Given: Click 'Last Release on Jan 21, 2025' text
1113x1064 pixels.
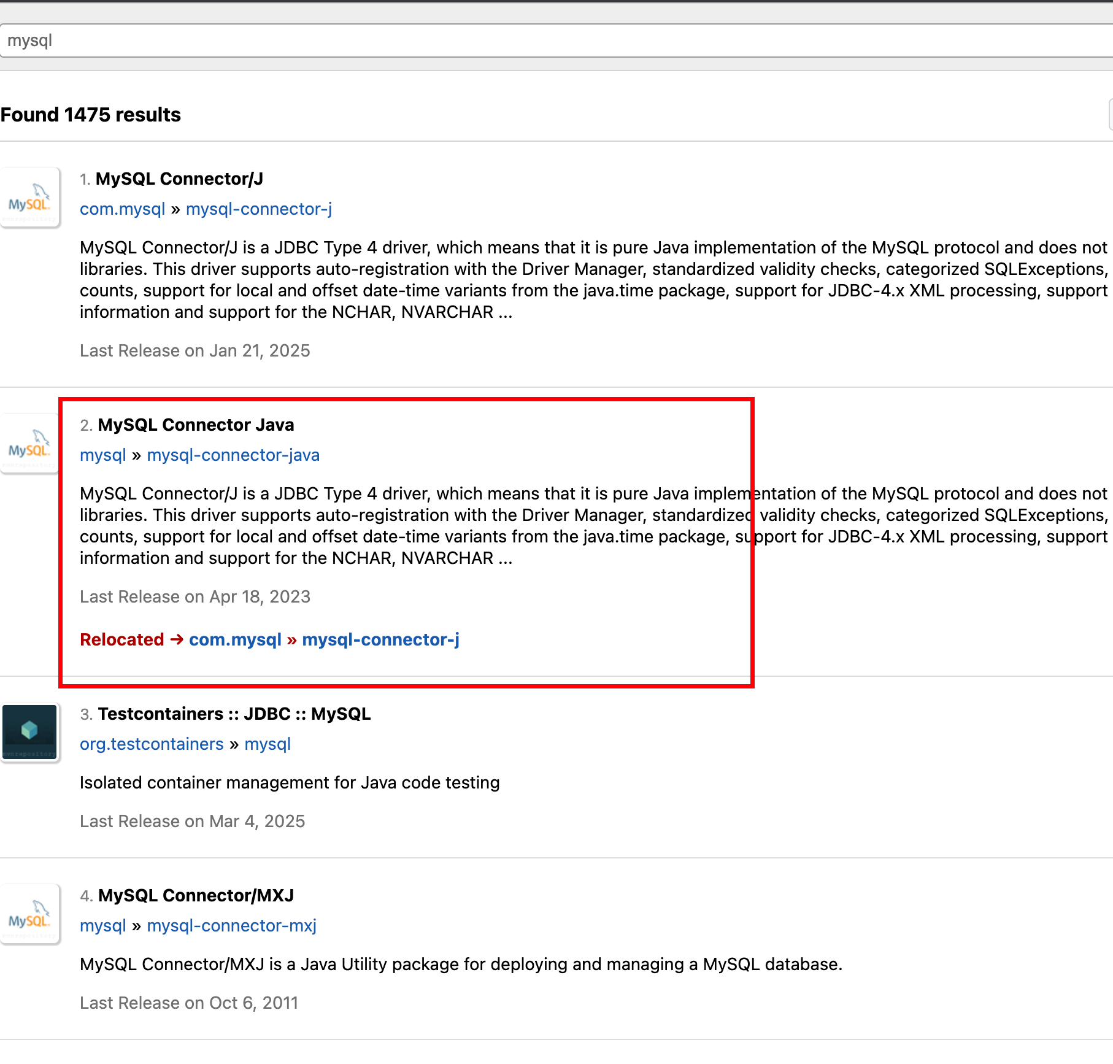Looking at the screenshot, I should click(195, 351).
